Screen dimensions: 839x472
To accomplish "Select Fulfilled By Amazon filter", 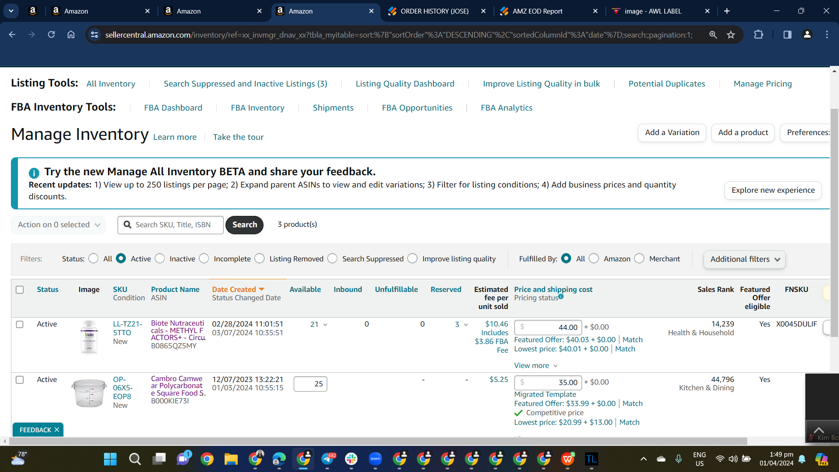I will pyautogui.click(x=594, y=259).
